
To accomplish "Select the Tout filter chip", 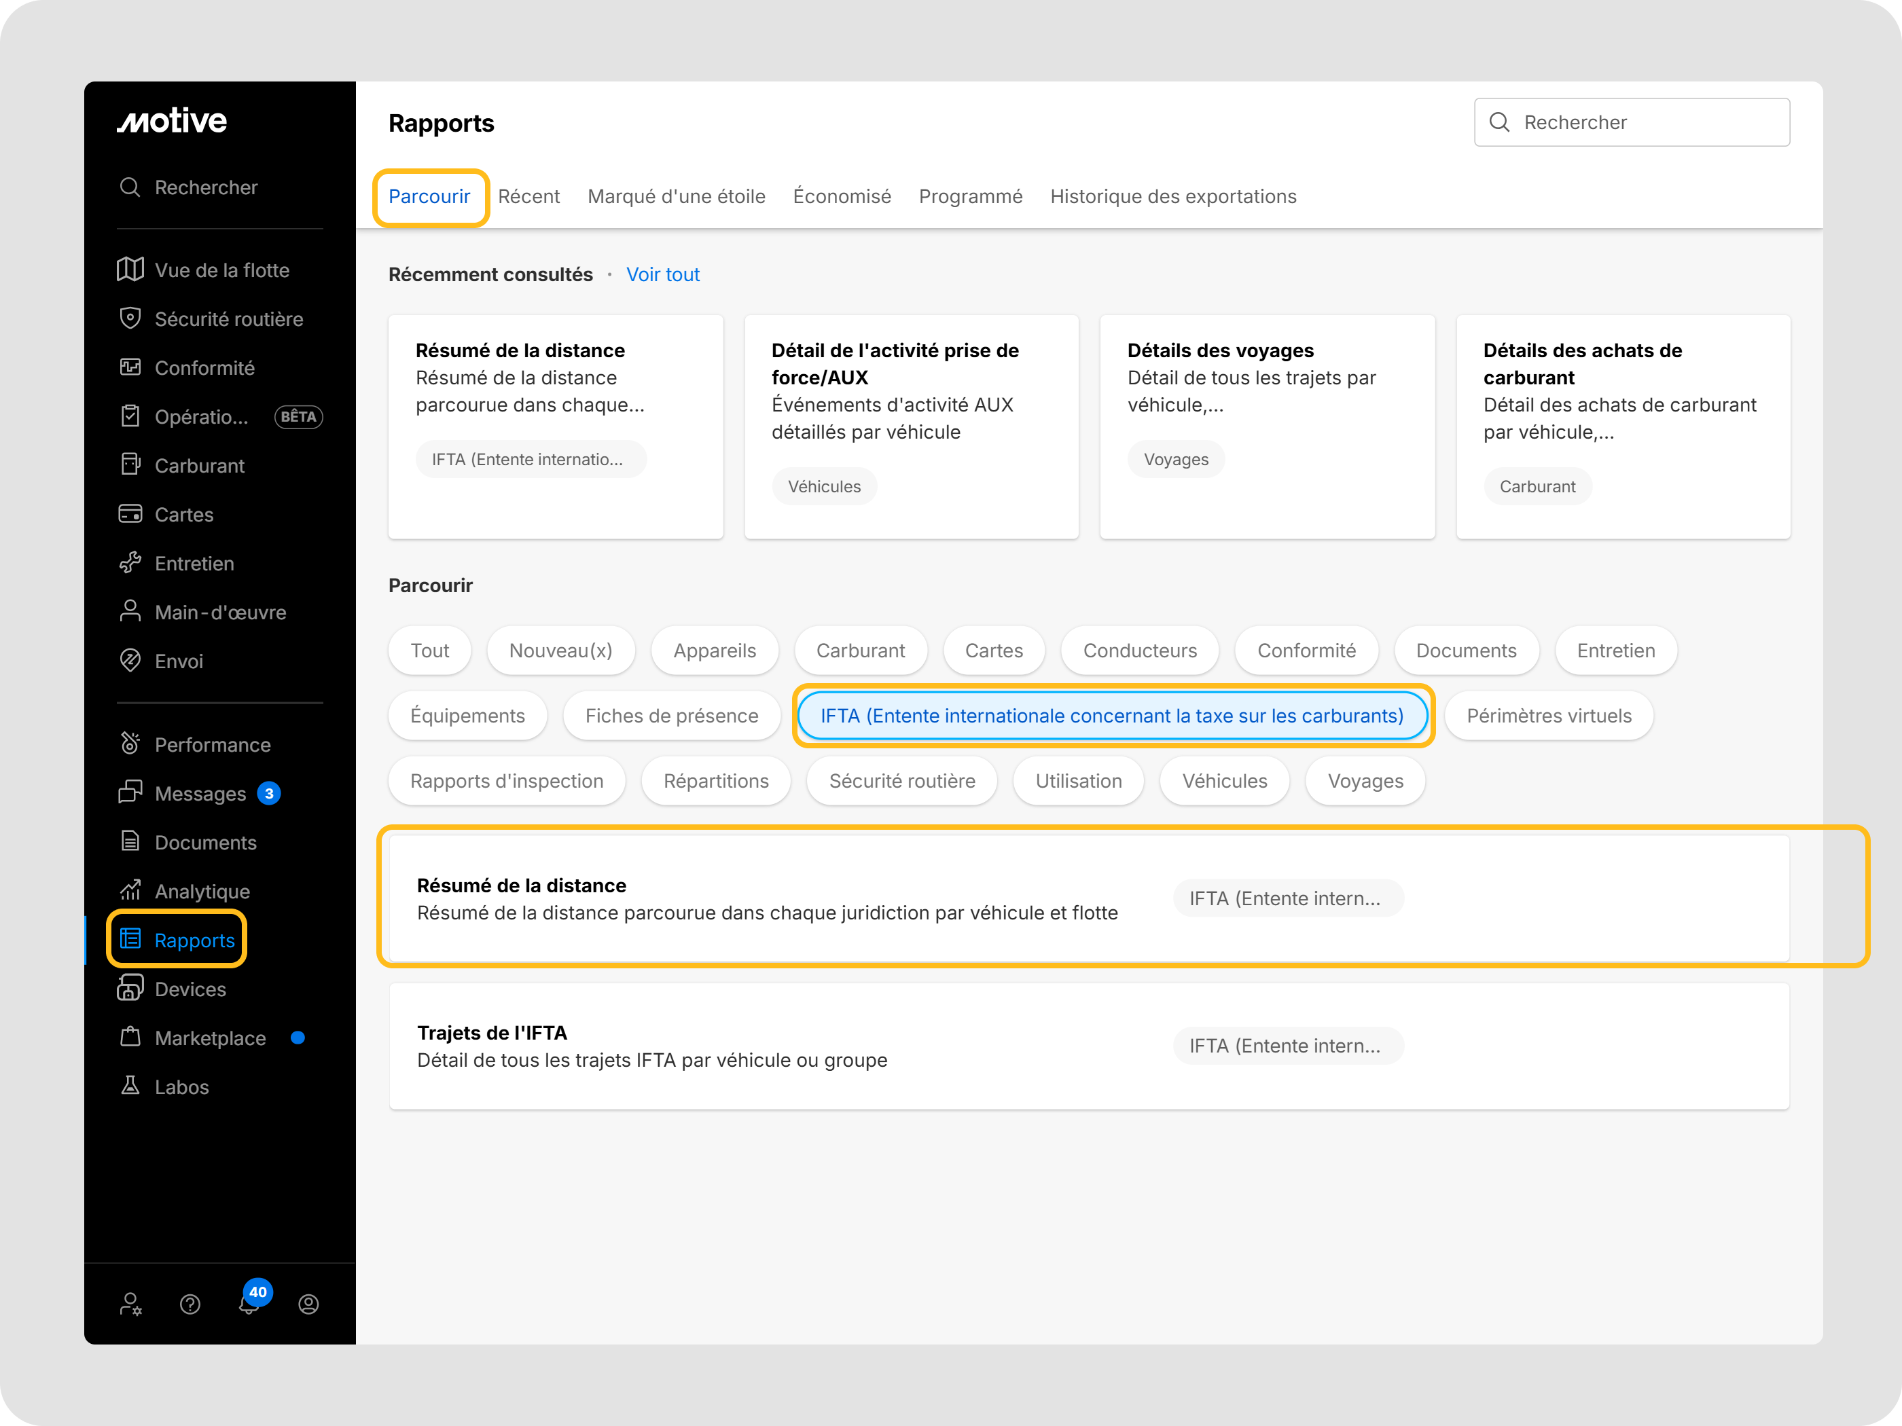I will tap(430, 651).
